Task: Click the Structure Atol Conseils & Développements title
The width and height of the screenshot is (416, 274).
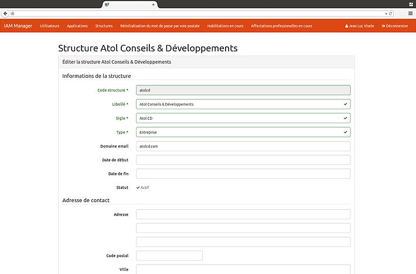Action: pos(148,48)
